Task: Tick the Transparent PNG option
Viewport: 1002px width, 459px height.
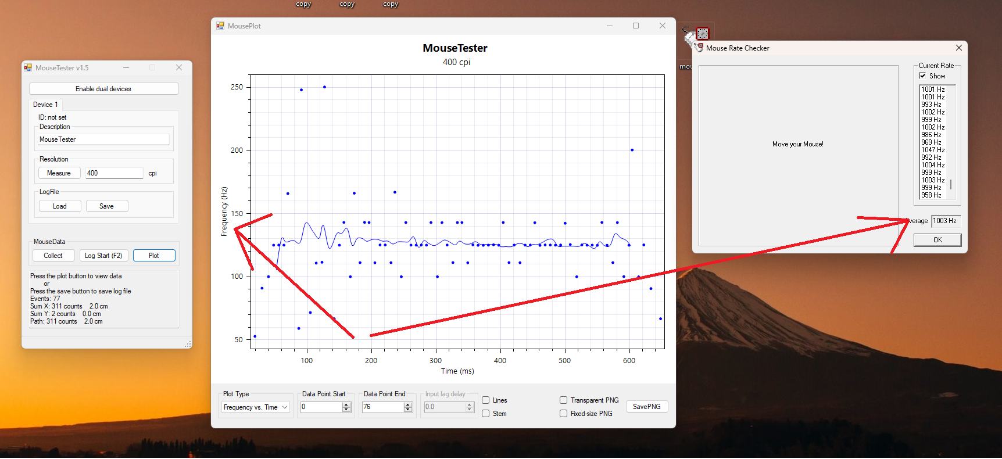Action: point(564,400)
